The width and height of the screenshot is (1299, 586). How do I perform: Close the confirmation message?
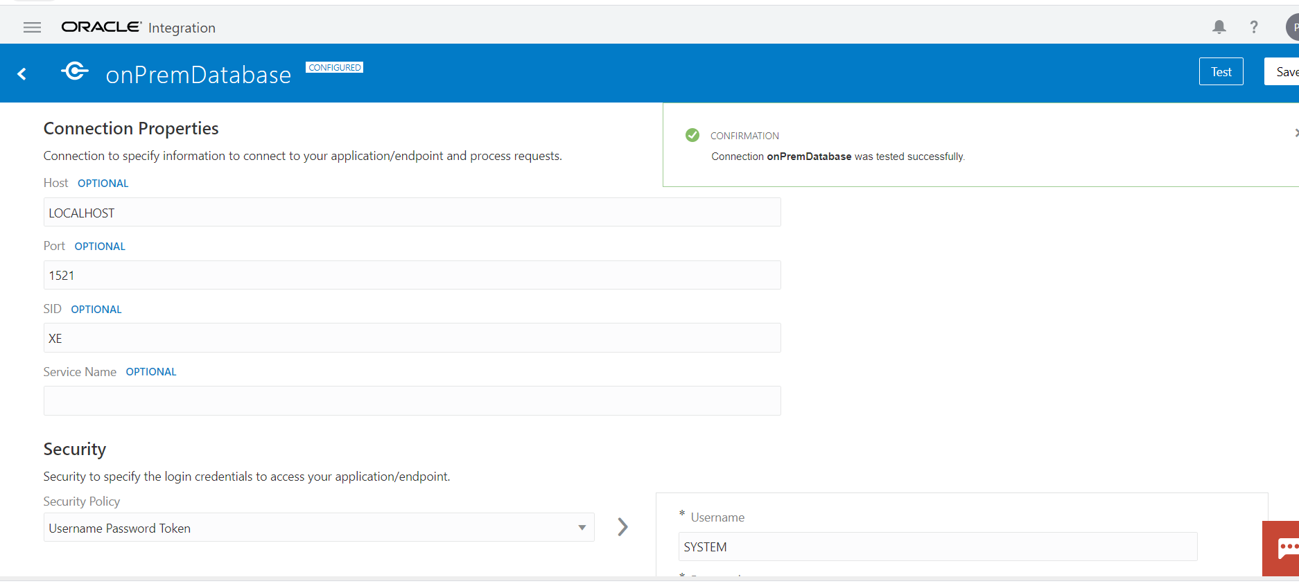[x=1296, y=132]
